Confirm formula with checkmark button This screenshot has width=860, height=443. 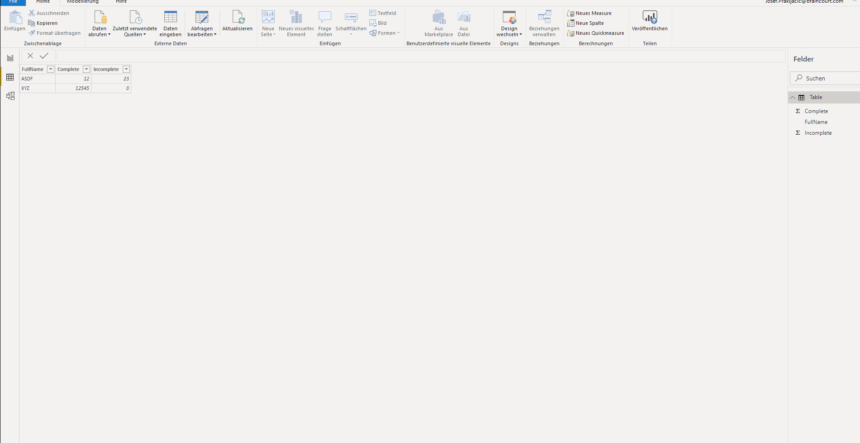(x=44, y=56)
